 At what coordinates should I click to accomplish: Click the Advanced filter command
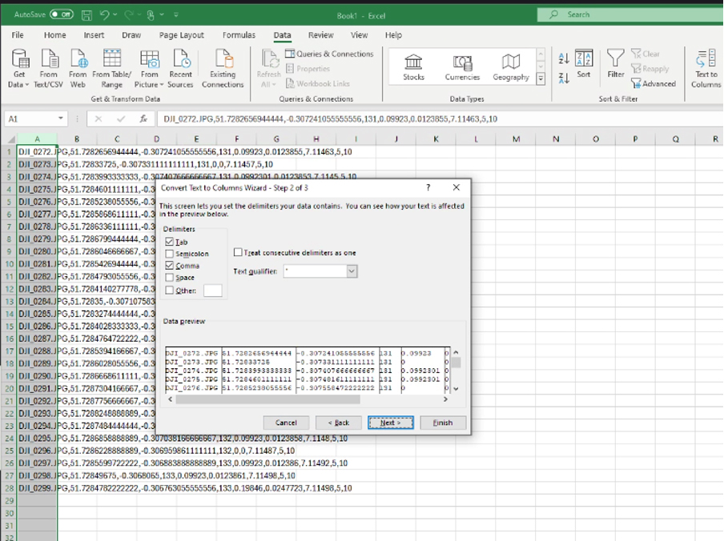pos(654,83)
